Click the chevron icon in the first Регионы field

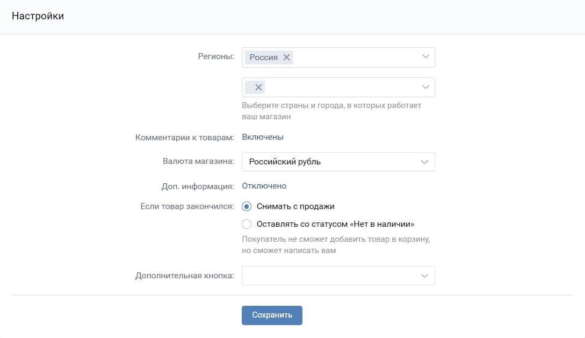pos(425,57)
